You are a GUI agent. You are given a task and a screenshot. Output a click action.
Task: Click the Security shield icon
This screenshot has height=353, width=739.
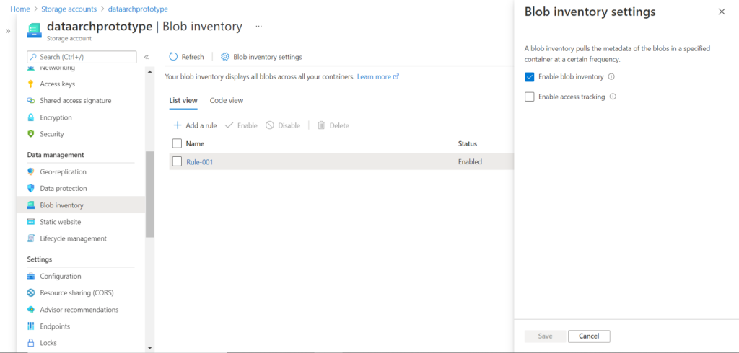pos(31,134)
